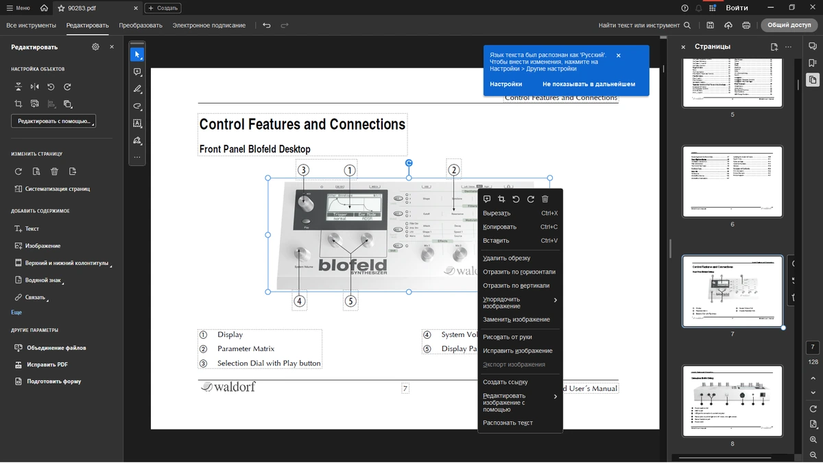
Task: Open the home icon tab
Action: click(x=44, y=8)
